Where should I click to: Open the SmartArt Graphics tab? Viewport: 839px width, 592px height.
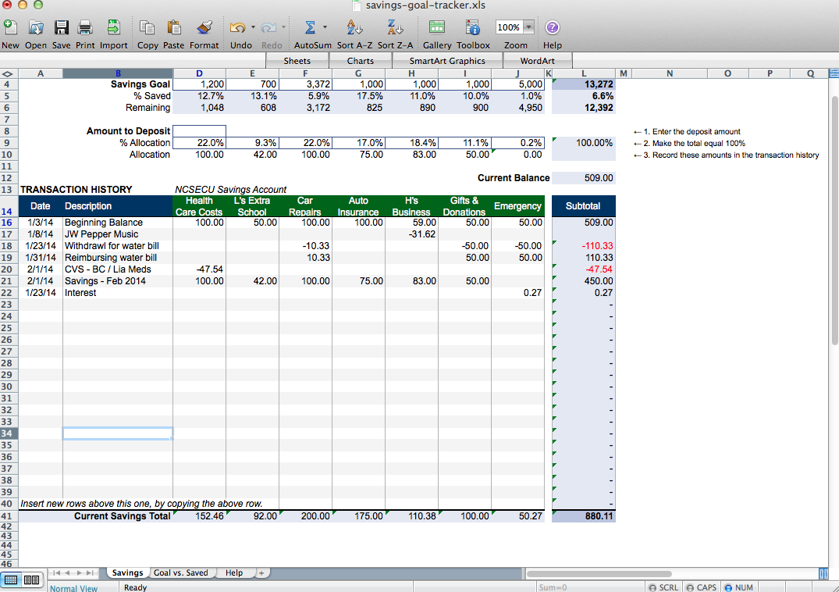point(447,60)
